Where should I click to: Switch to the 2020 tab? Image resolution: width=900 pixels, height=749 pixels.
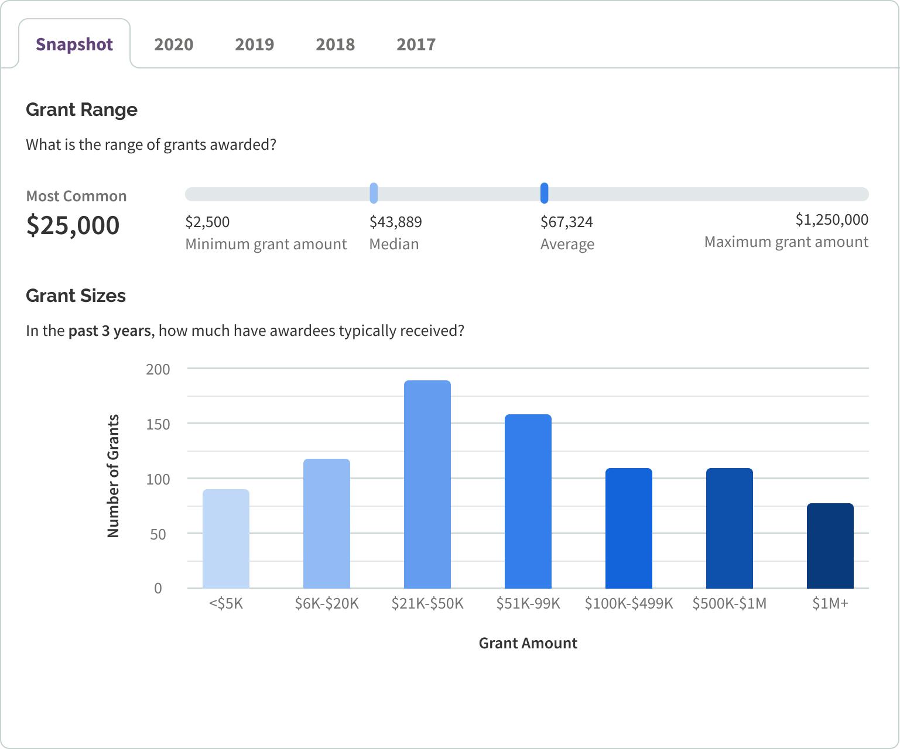tap(174, 44)
